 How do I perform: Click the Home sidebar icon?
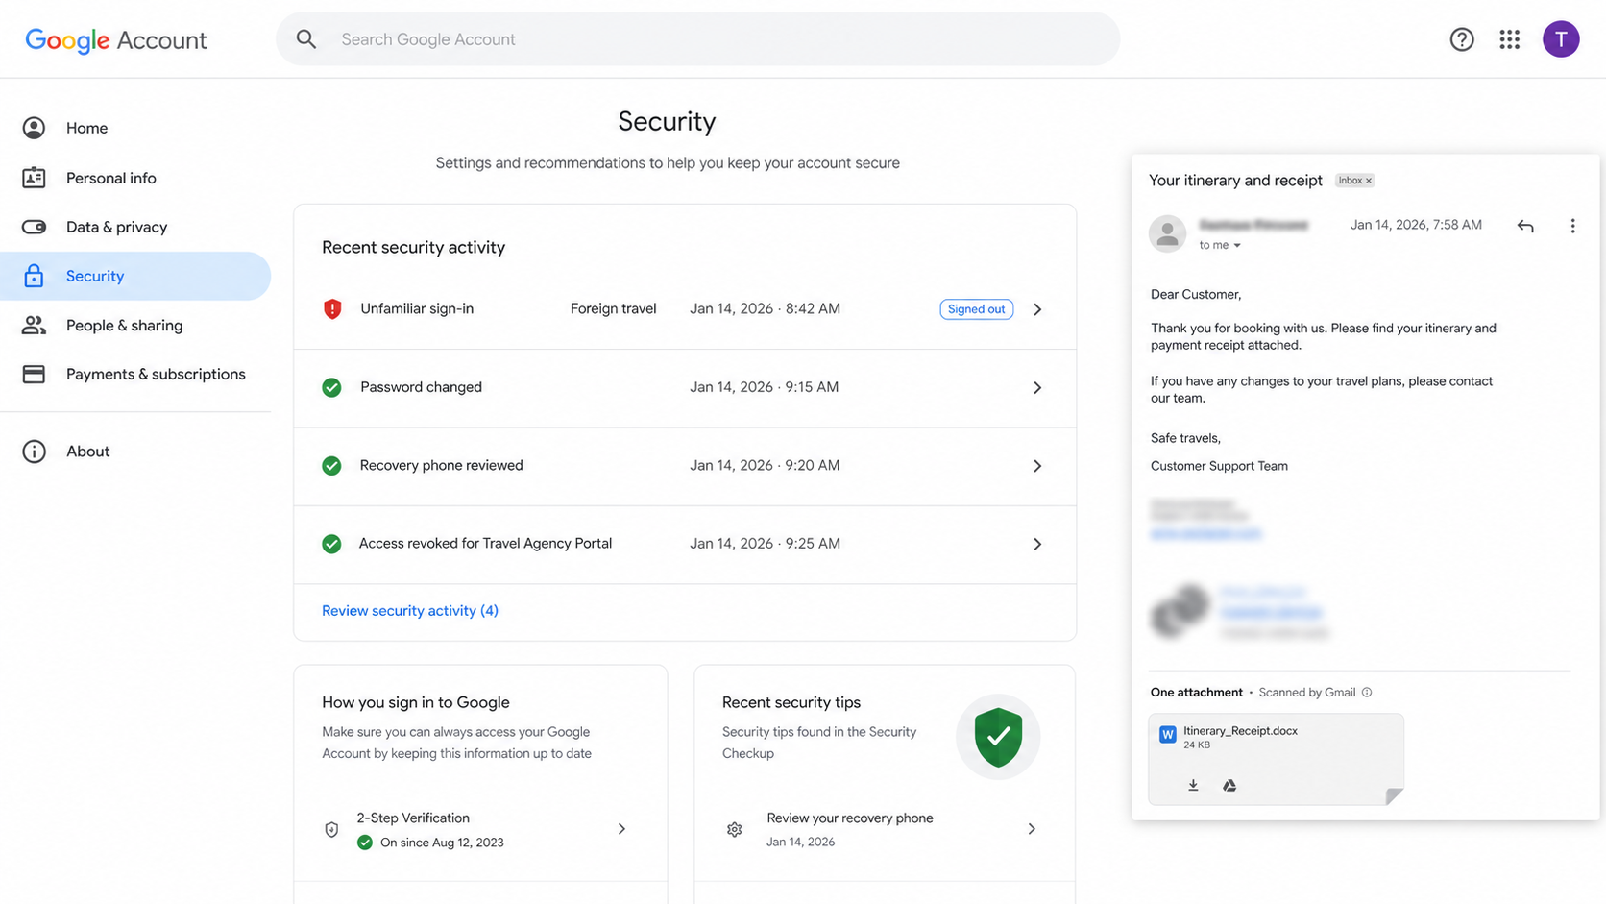pos(34,128)
